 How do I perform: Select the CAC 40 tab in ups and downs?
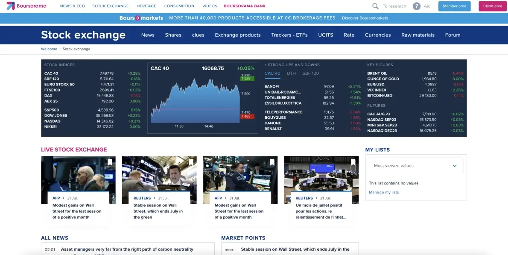272,73
